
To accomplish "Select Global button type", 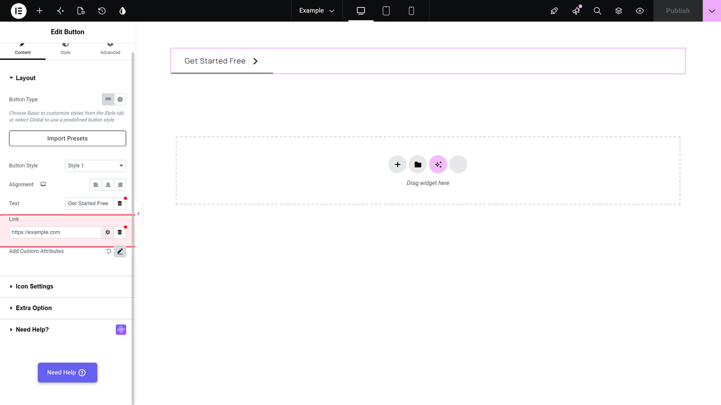I will (x=120, y=99).
